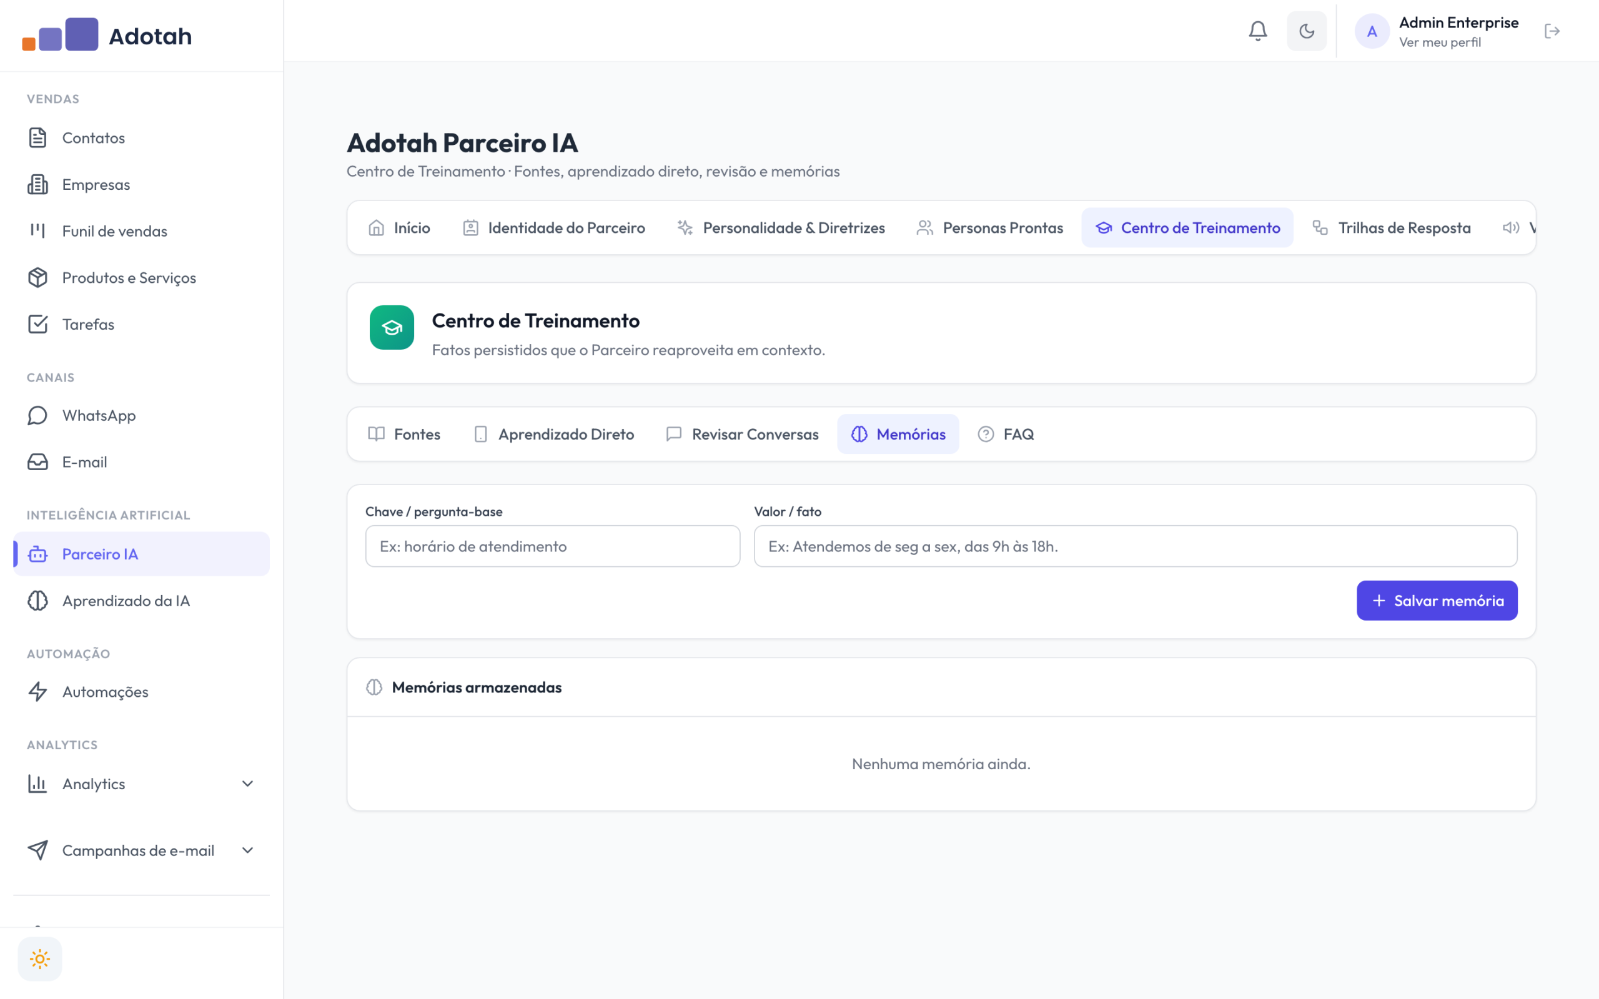The width and height of the screenshot is (1599, 999).
Task: Open Contatos in the sidebar
Action: click(141, 137)
